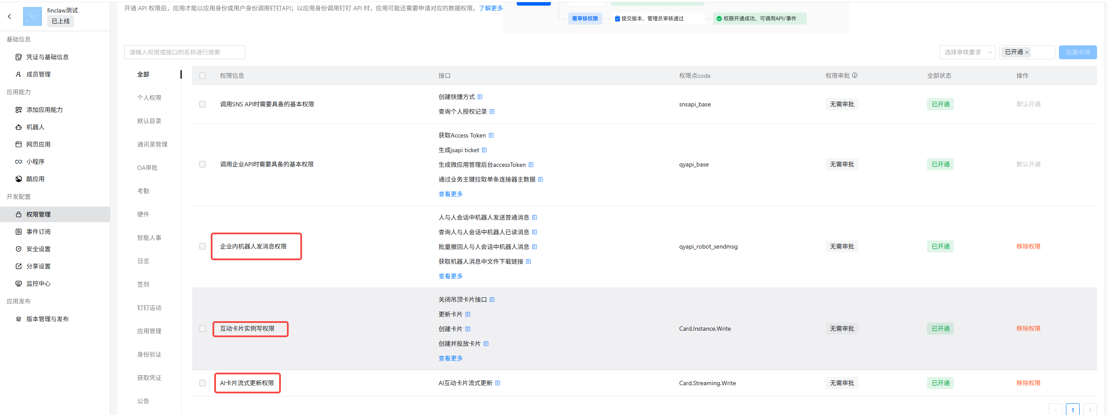Expand 查看更多 under Card.Instance.Write interfaces
This screenshot has height=415, width=1107.
451,358
